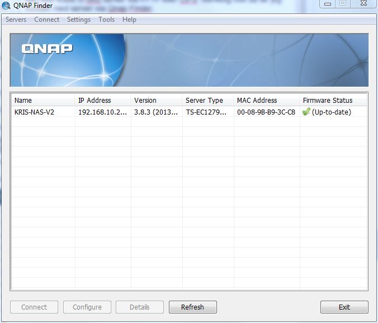
Task: Click the Refresh button
Action: click(192, 307)
